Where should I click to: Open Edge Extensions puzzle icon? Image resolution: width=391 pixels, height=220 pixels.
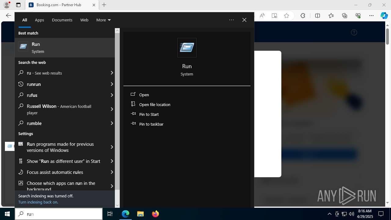click(303, 16)
